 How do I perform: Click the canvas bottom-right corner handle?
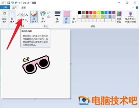[71, 99]
